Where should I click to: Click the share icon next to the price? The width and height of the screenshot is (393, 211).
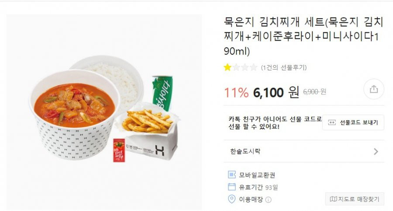374,89
